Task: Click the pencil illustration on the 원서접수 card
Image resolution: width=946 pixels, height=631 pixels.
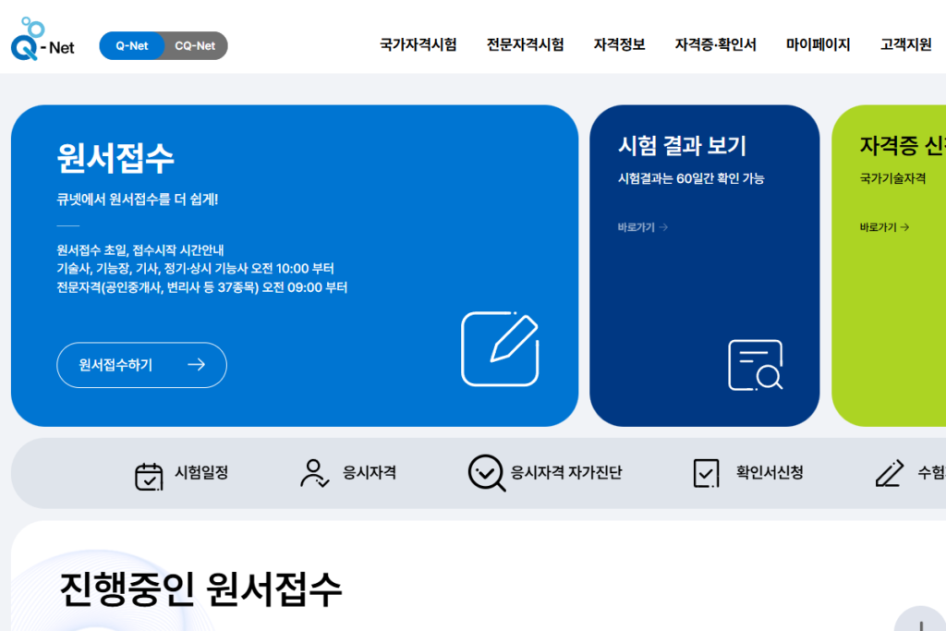Action: pyautogui.click(x=501, y=350)
